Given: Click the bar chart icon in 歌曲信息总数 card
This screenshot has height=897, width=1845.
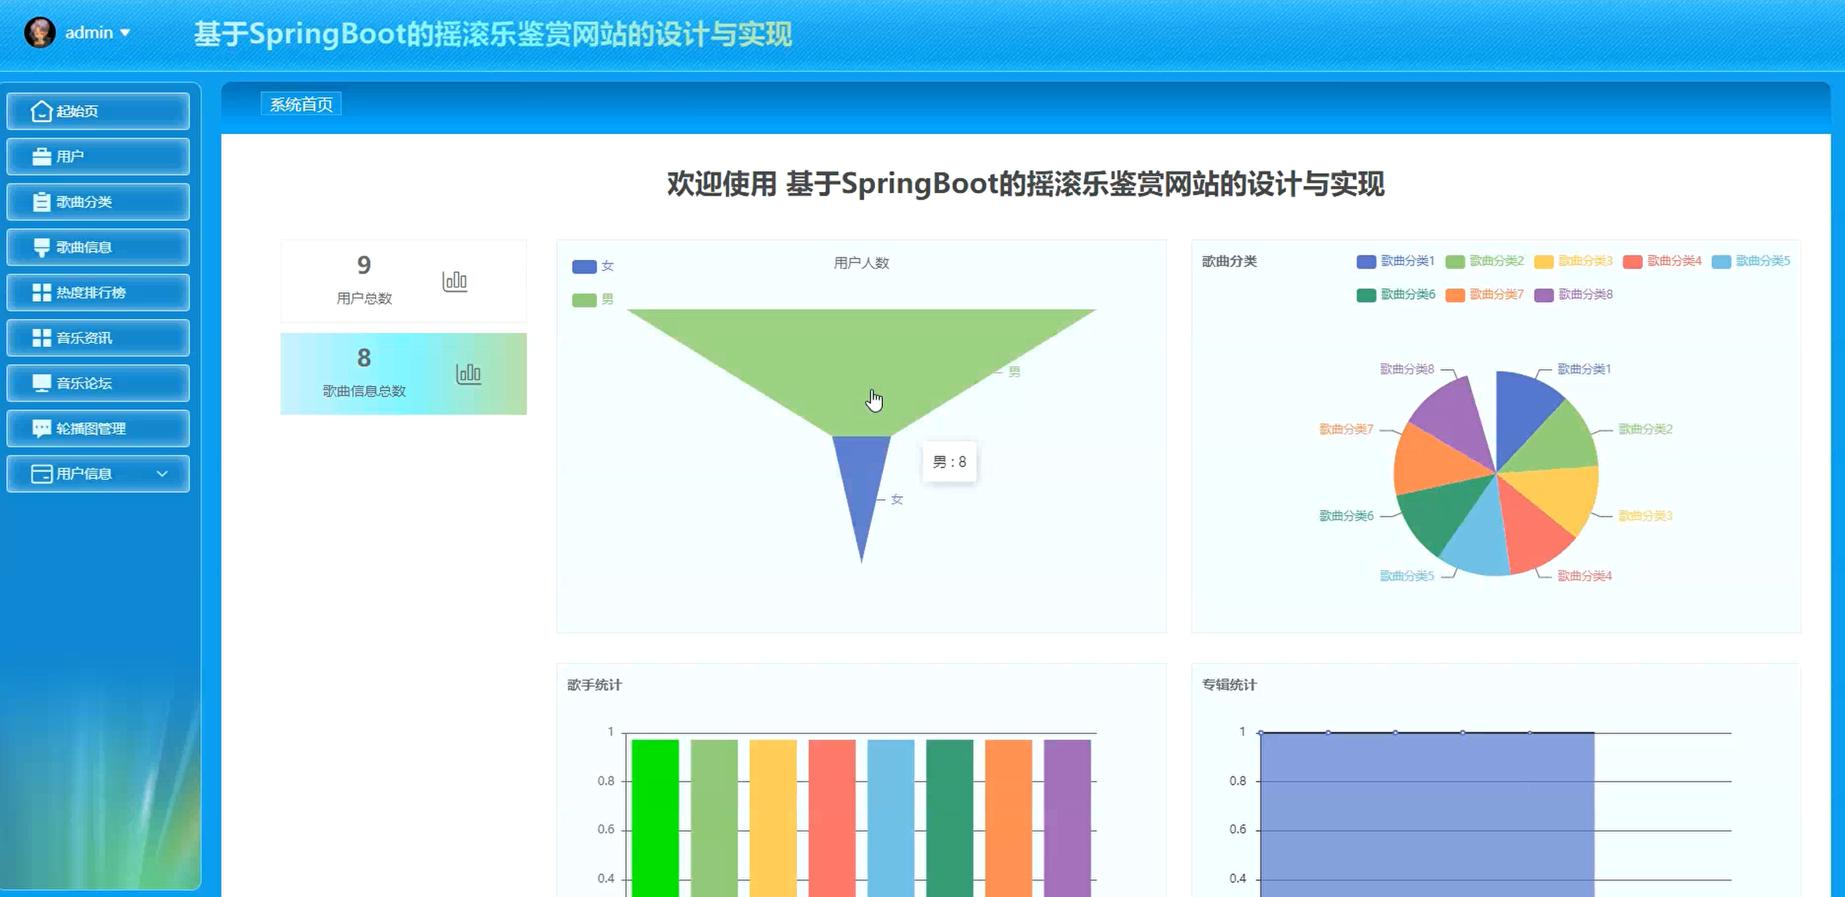Looking at the screenshot, I should [469, 373].
